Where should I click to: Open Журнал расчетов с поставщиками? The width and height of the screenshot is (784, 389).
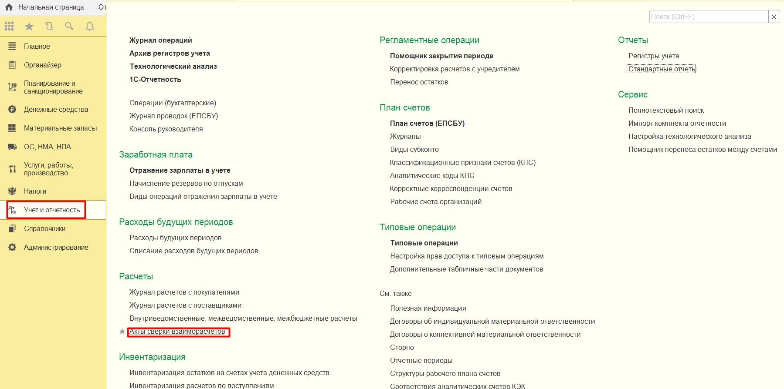[185, 305]
